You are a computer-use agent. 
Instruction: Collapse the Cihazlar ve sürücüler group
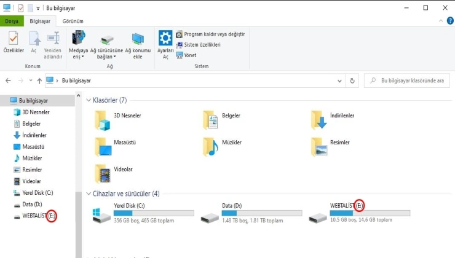tap(88, 193)
